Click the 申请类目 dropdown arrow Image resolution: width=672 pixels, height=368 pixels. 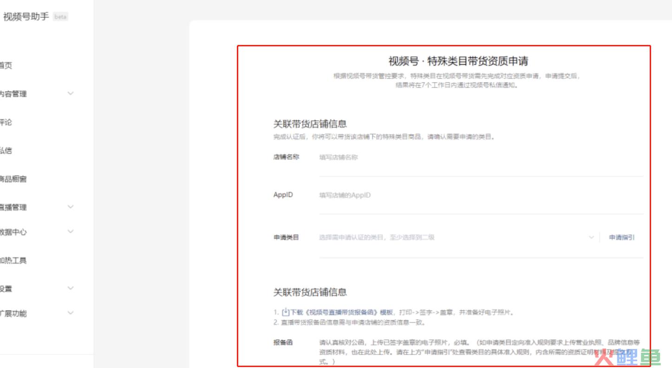pyautogui.click(x=591, y=237)
